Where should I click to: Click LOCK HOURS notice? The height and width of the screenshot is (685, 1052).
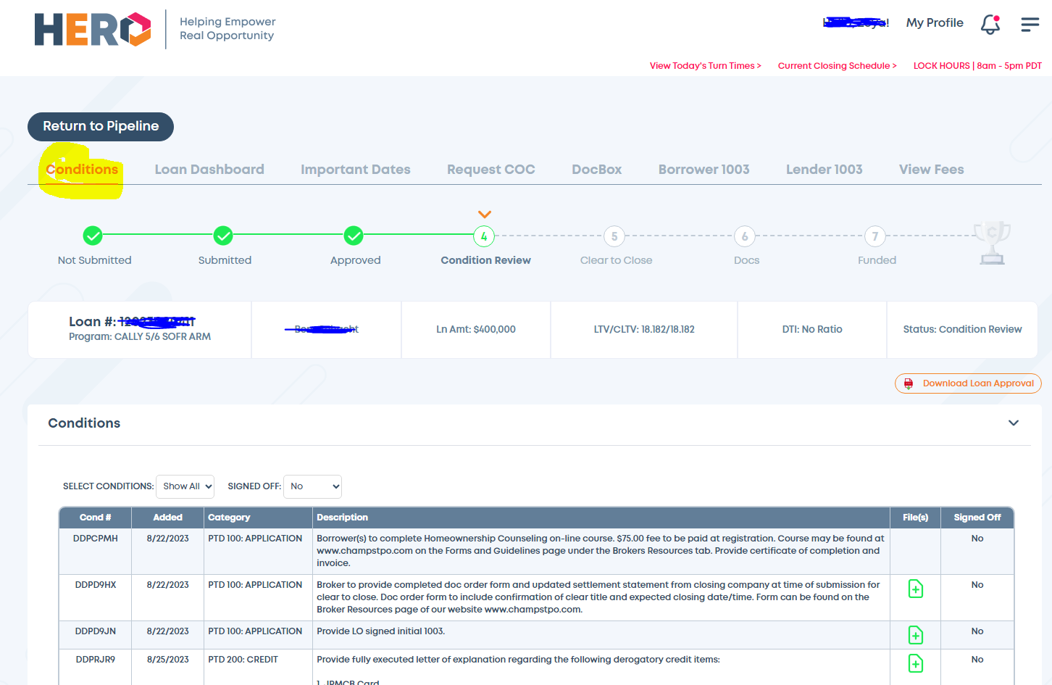pos(977,65)
